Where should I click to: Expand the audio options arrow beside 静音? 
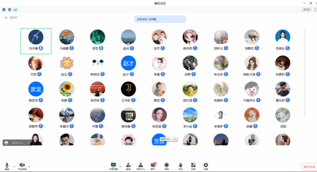(x=14, y=166)
